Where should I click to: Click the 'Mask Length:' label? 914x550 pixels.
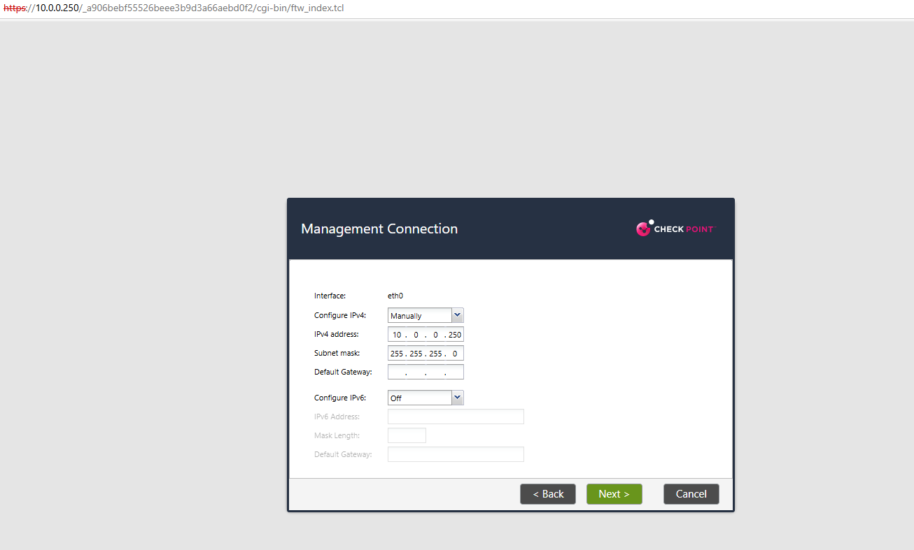point(337,435)
